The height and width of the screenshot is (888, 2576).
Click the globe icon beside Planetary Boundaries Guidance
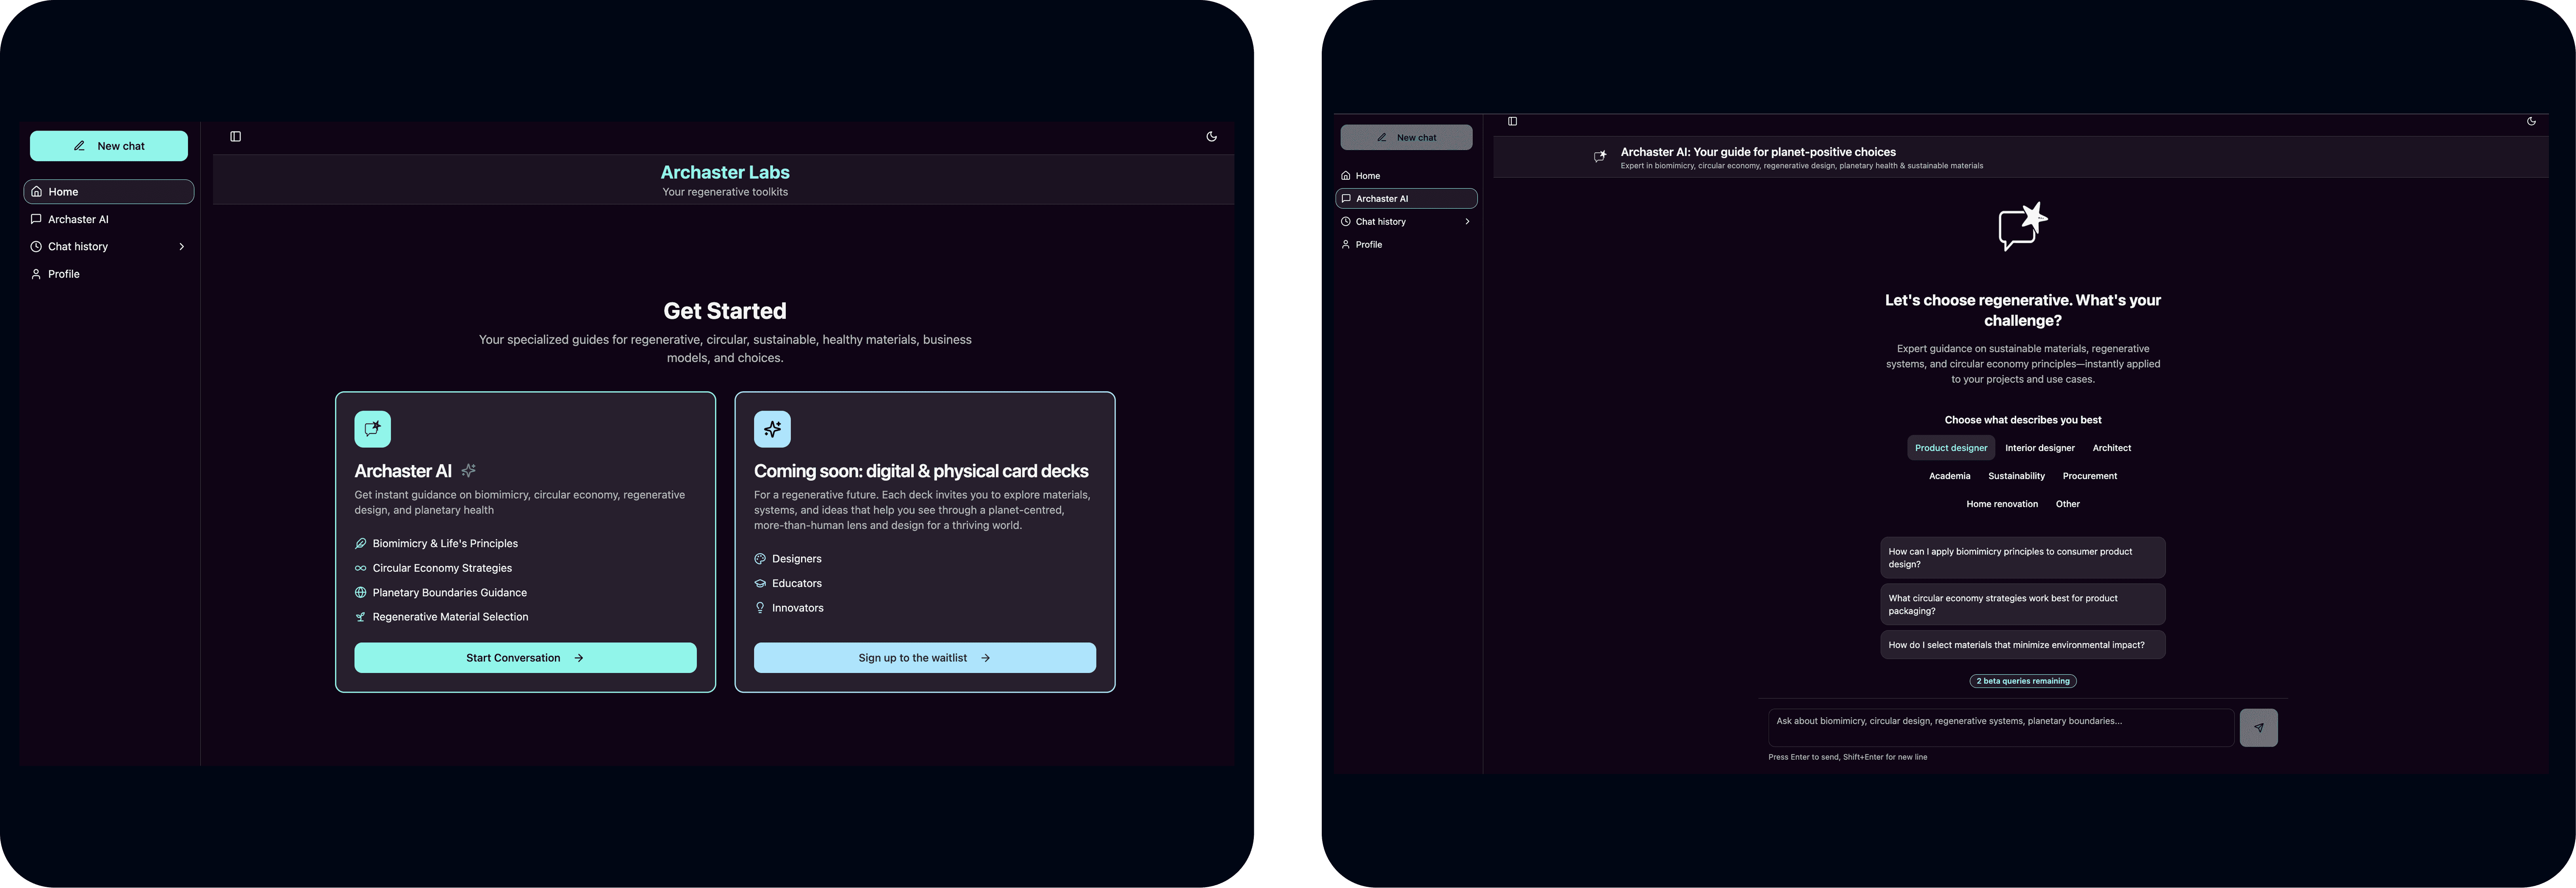[360, 593]
